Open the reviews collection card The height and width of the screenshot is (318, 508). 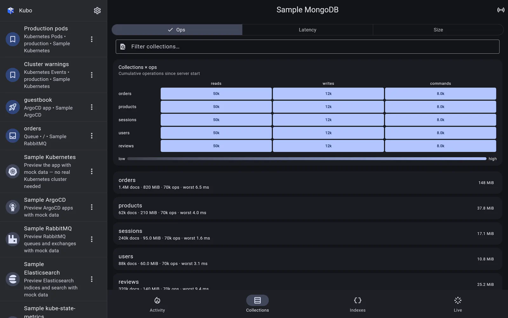click(307, 282)
